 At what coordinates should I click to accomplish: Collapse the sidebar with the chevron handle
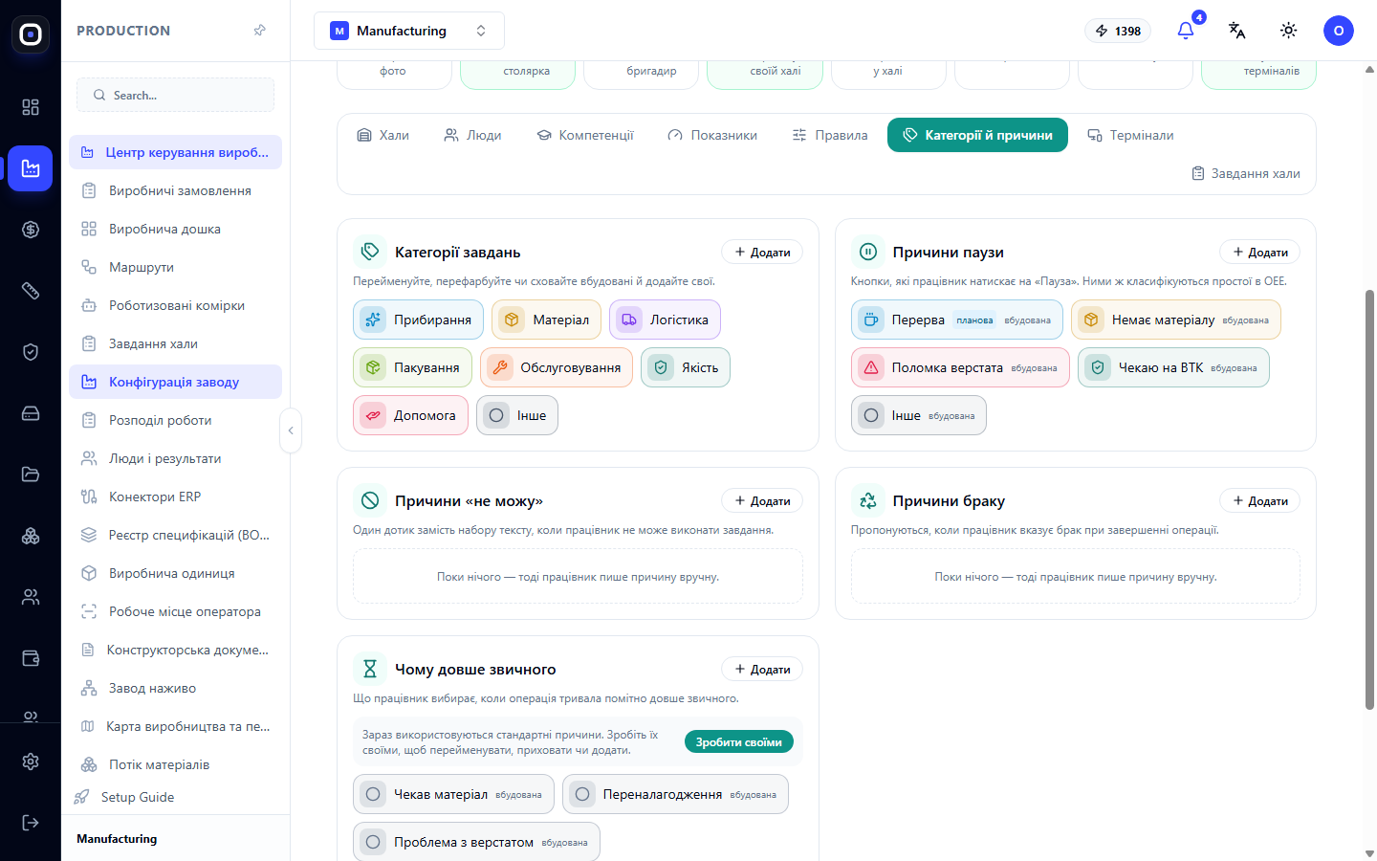tap(291, 430)
